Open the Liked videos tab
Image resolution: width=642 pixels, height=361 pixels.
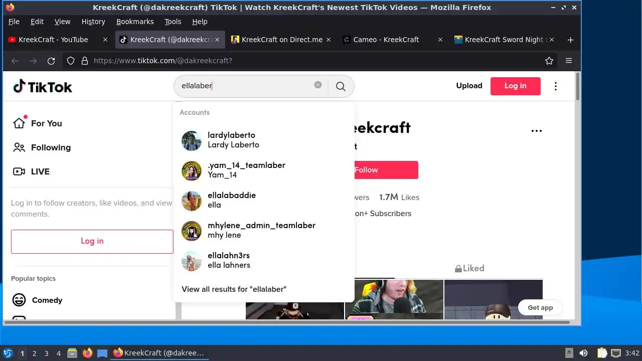[x=469, y=268]
